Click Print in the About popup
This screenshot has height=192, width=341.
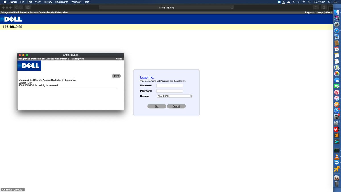[x=117, y=76]
